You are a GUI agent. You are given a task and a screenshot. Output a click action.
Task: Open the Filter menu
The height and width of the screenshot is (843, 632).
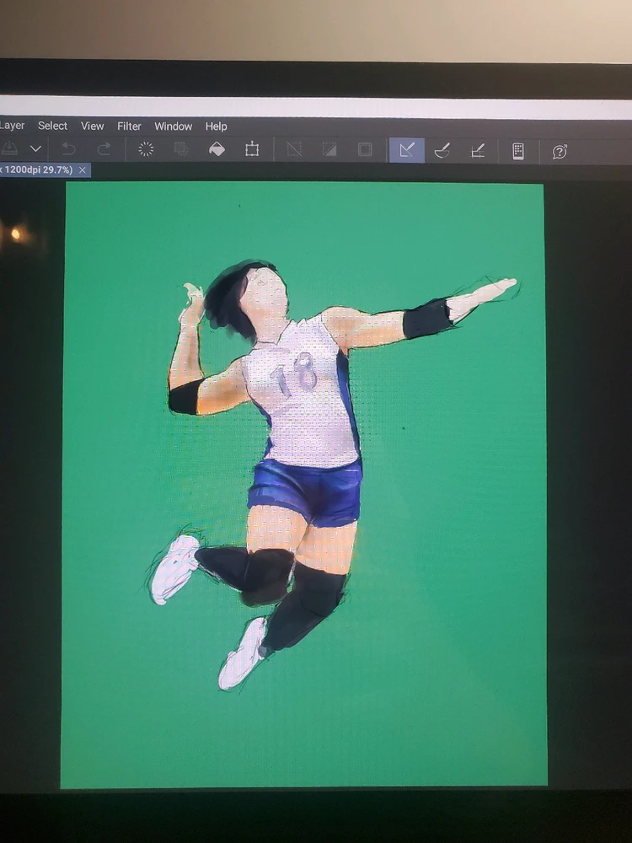coord(129,126)
